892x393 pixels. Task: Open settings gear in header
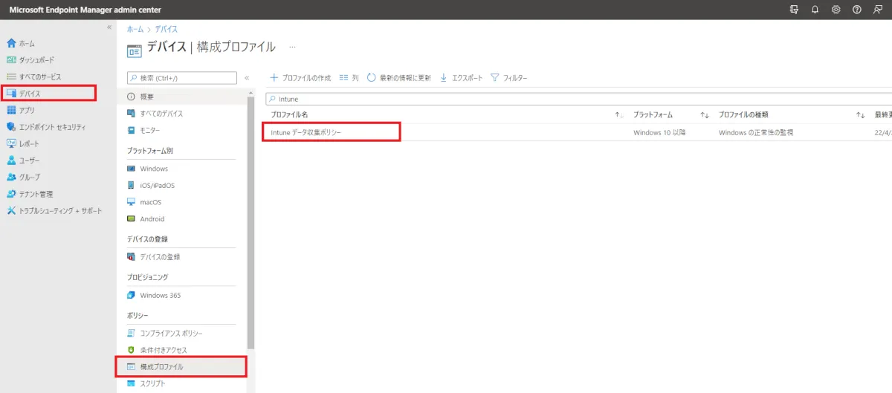(x=836, y=10)
